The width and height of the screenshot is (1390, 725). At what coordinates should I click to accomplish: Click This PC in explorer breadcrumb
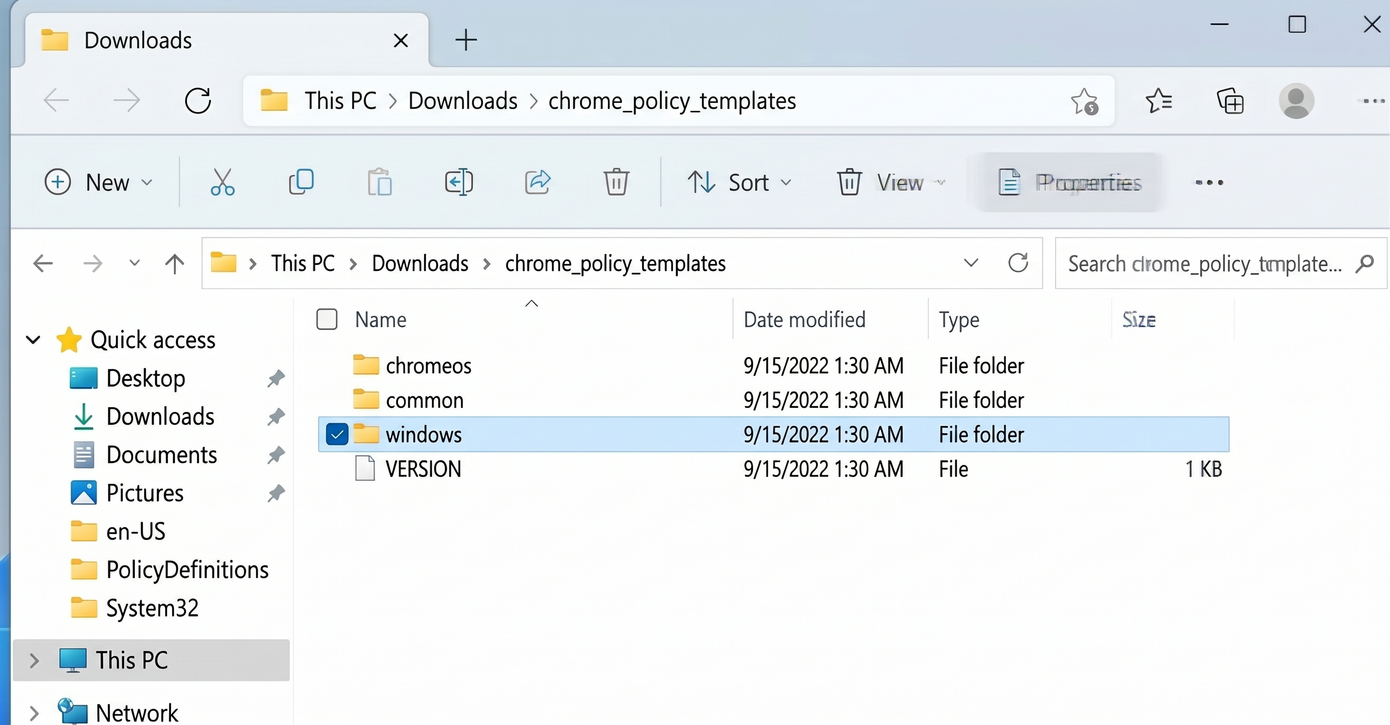[303, 263]
